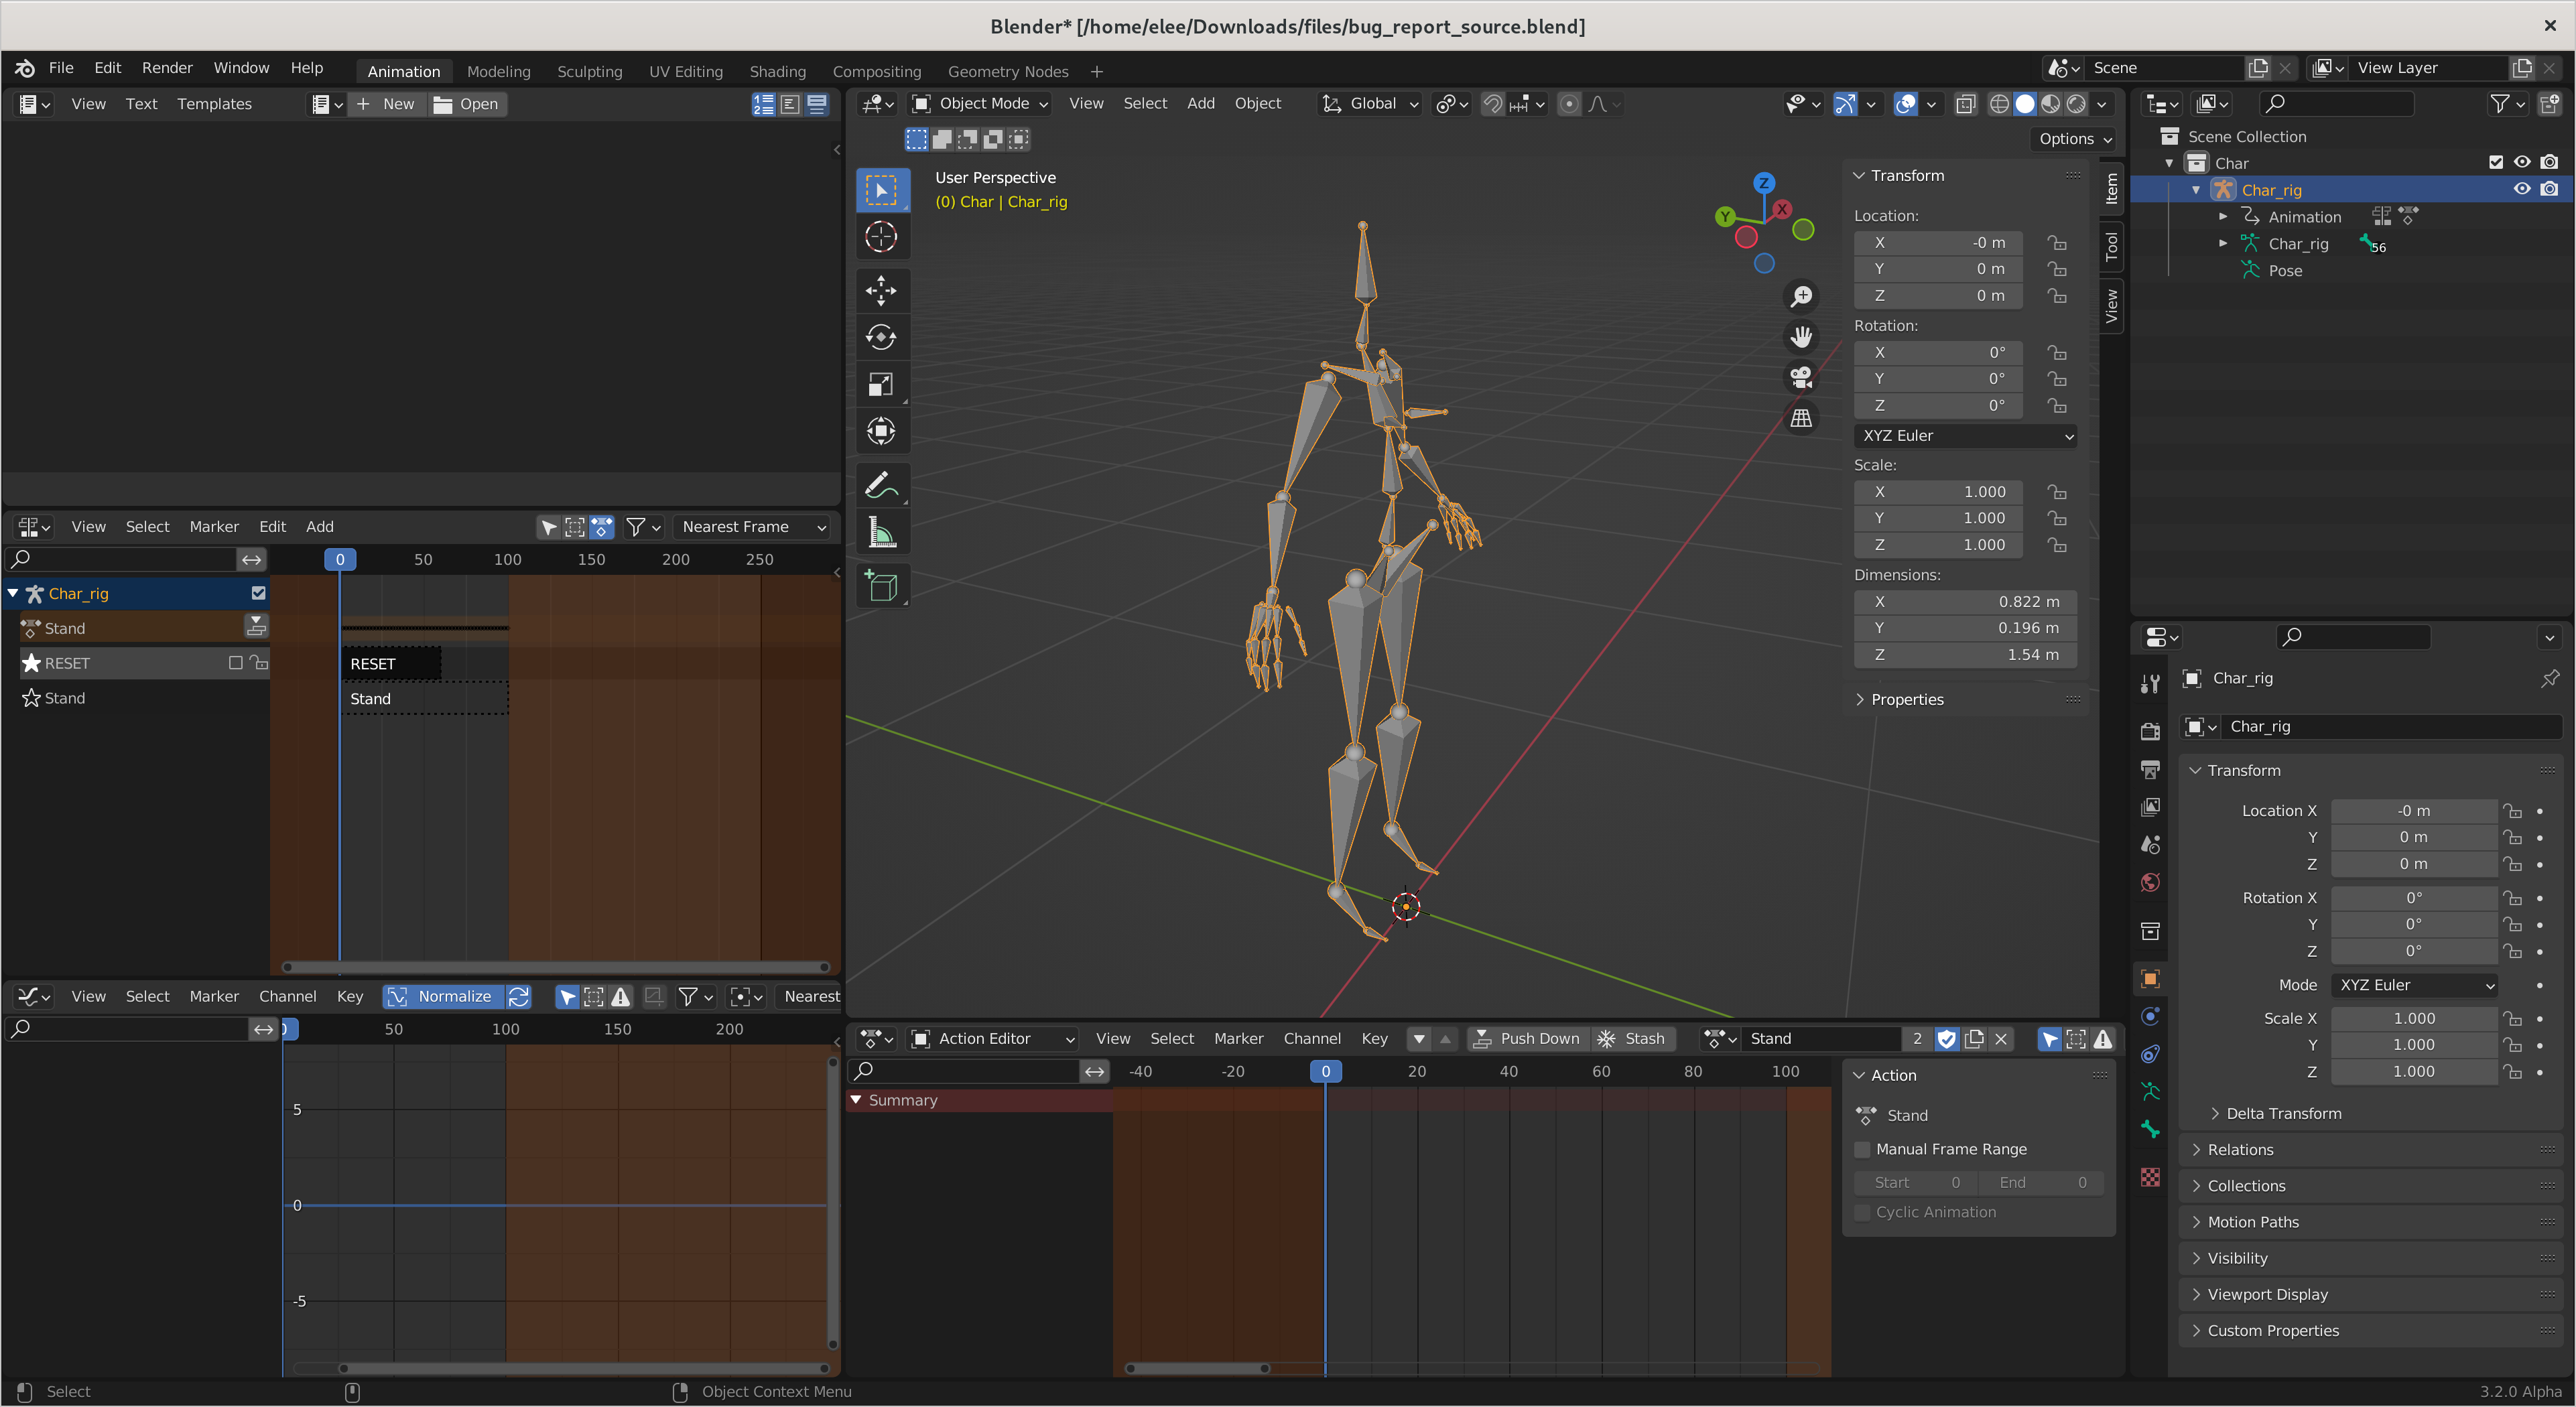This screenshot has width=2576, height=1407.
Task: Toggle camera view icon
Action: coord(1801,377)
